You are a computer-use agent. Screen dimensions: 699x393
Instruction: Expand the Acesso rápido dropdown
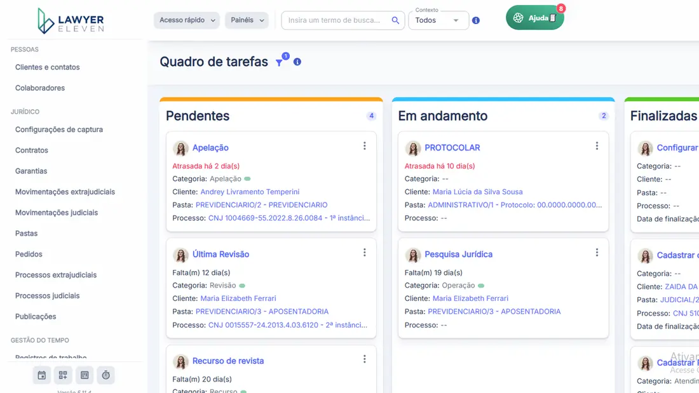pyautogui.click(x=187, y=20)
